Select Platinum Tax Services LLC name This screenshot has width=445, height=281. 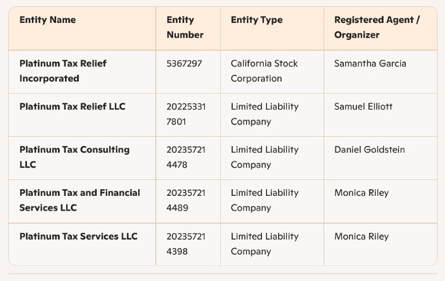(78, 236)
